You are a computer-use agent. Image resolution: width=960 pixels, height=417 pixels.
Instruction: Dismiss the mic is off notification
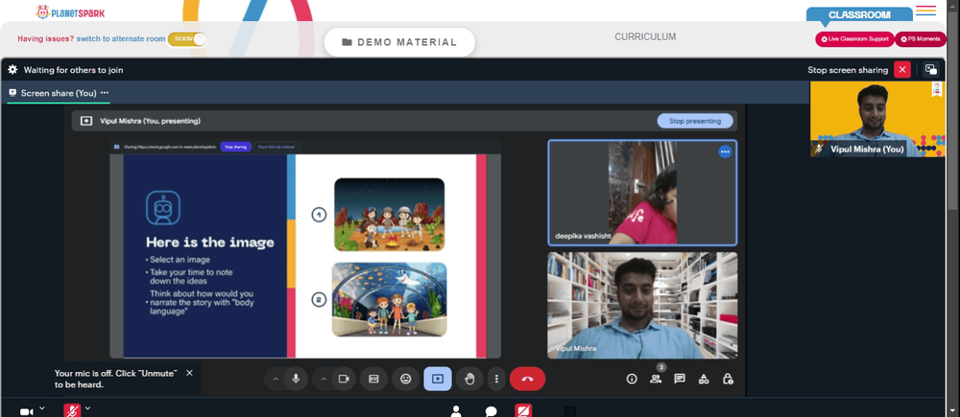coord(189,373)
